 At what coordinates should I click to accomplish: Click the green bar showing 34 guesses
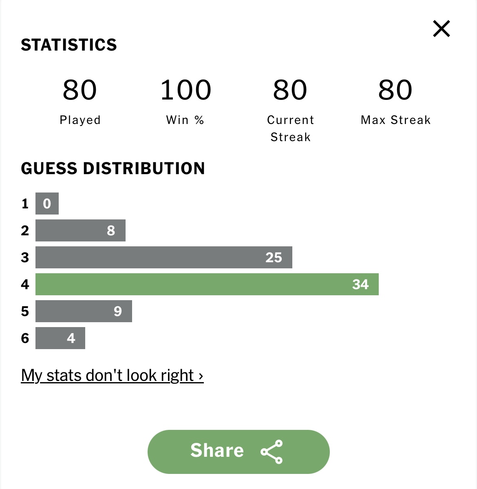click(207, 284)
